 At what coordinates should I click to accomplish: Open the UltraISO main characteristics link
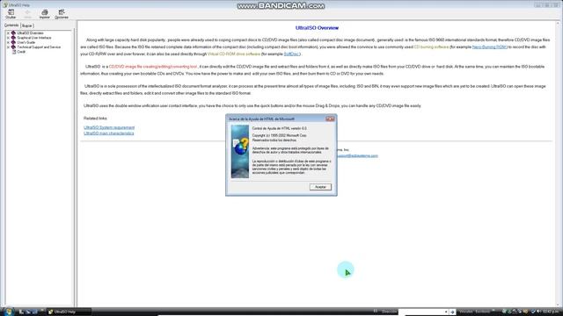click(x=109, y=133)
